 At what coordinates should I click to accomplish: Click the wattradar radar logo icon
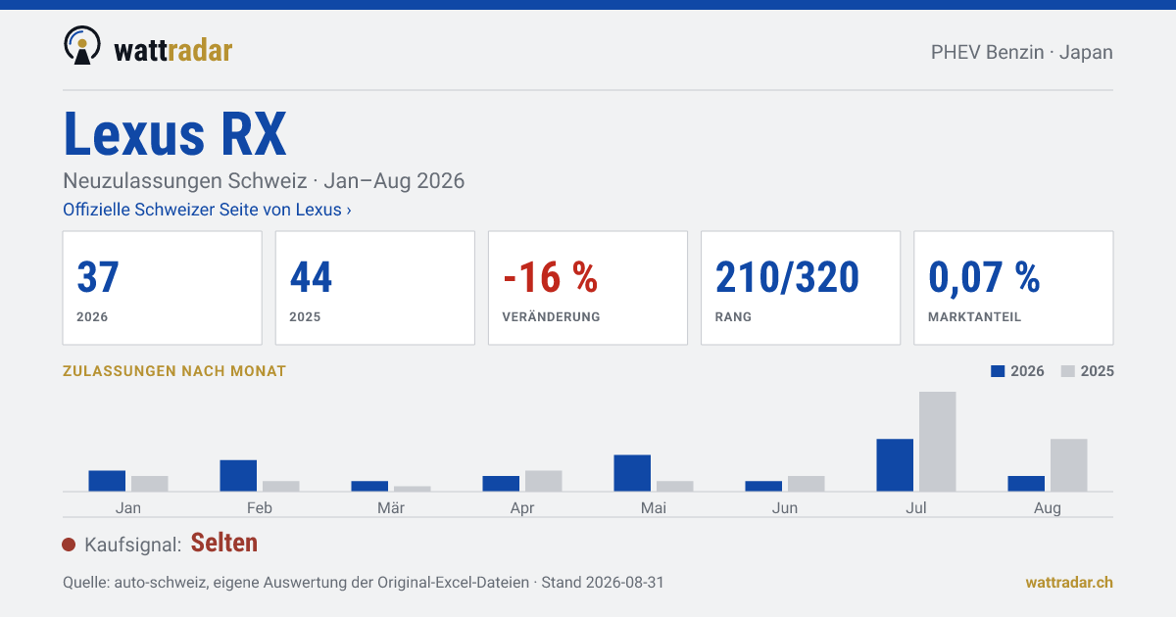(x=82, y=46)
